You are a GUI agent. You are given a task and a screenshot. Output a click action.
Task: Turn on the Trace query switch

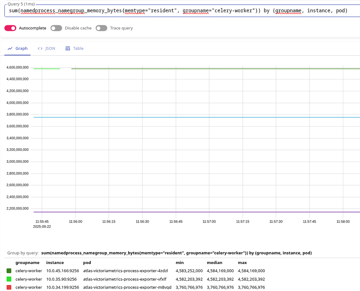pyautogui.click(x=102, y=28)
